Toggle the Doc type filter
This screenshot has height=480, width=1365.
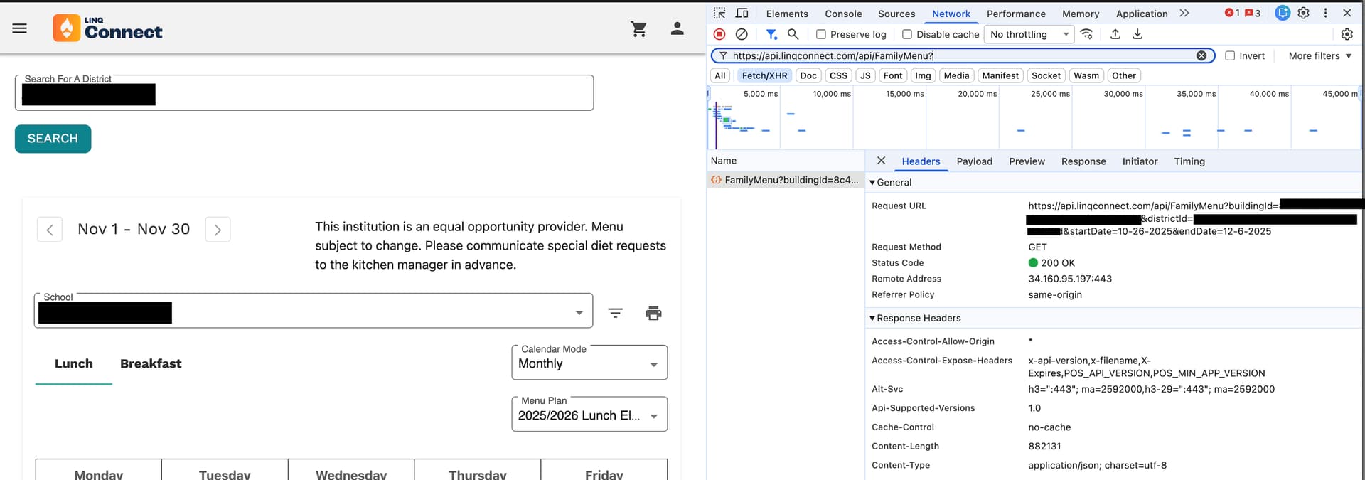pyautogui.click(x=808, y=75)
